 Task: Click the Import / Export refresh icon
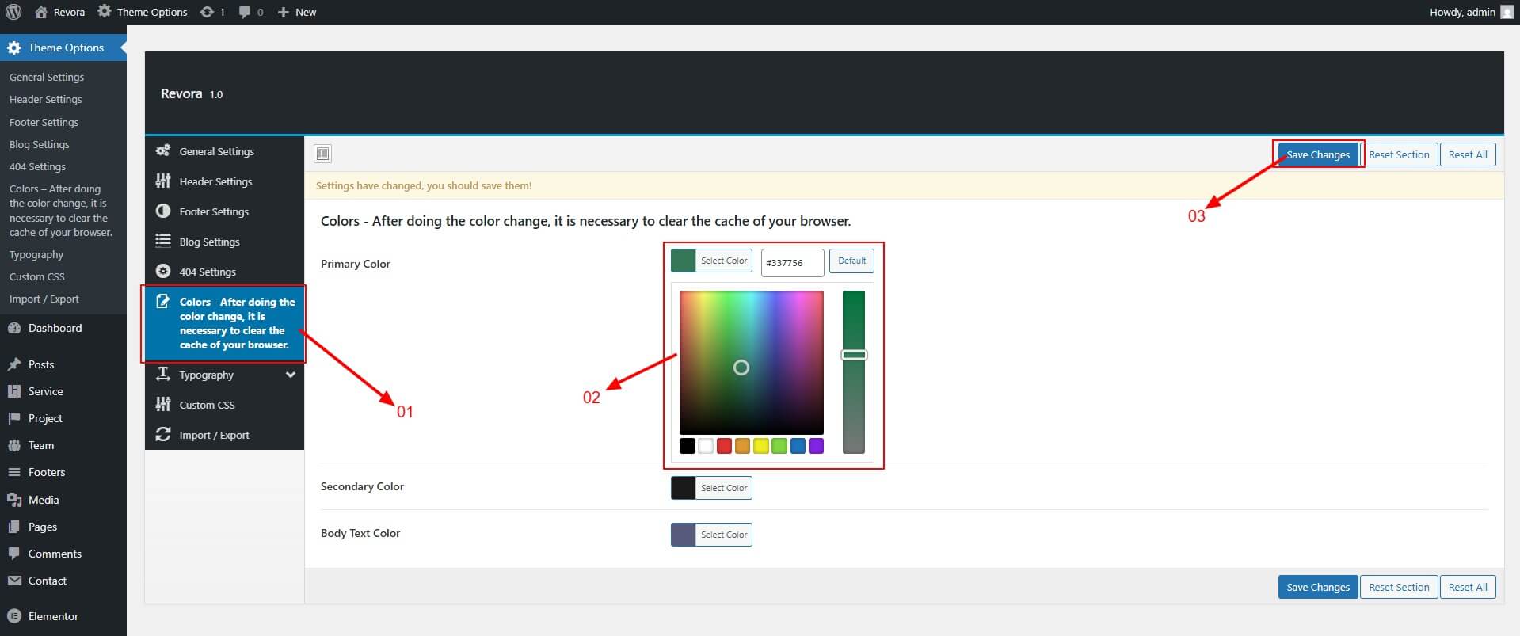pos(163,434)
